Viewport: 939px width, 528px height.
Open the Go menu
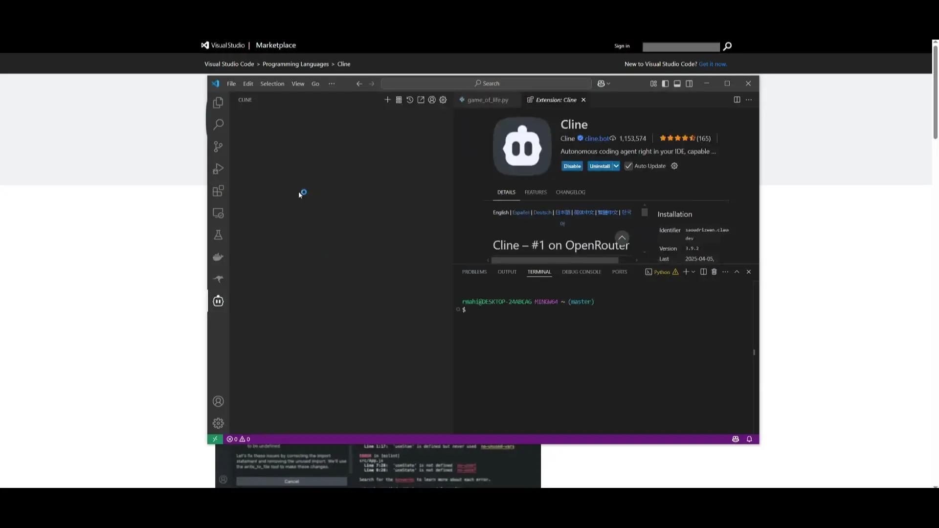click(x=315, y=84)
